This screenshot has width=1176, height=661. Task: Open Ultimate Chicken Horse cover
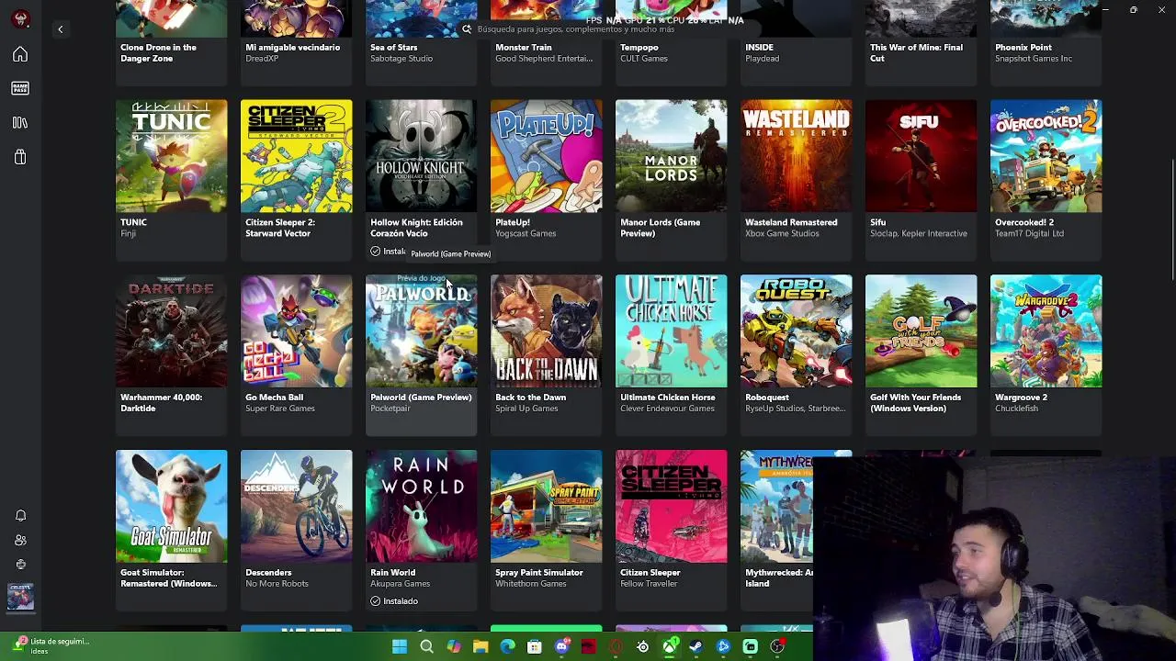(671, 330)
